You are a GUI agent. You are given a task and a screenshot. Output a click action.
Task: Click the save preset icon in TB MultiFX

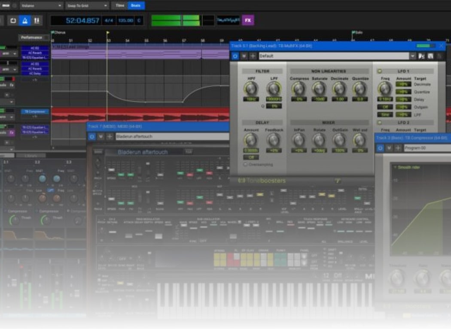pyautogui.click(x=430, y=56)
